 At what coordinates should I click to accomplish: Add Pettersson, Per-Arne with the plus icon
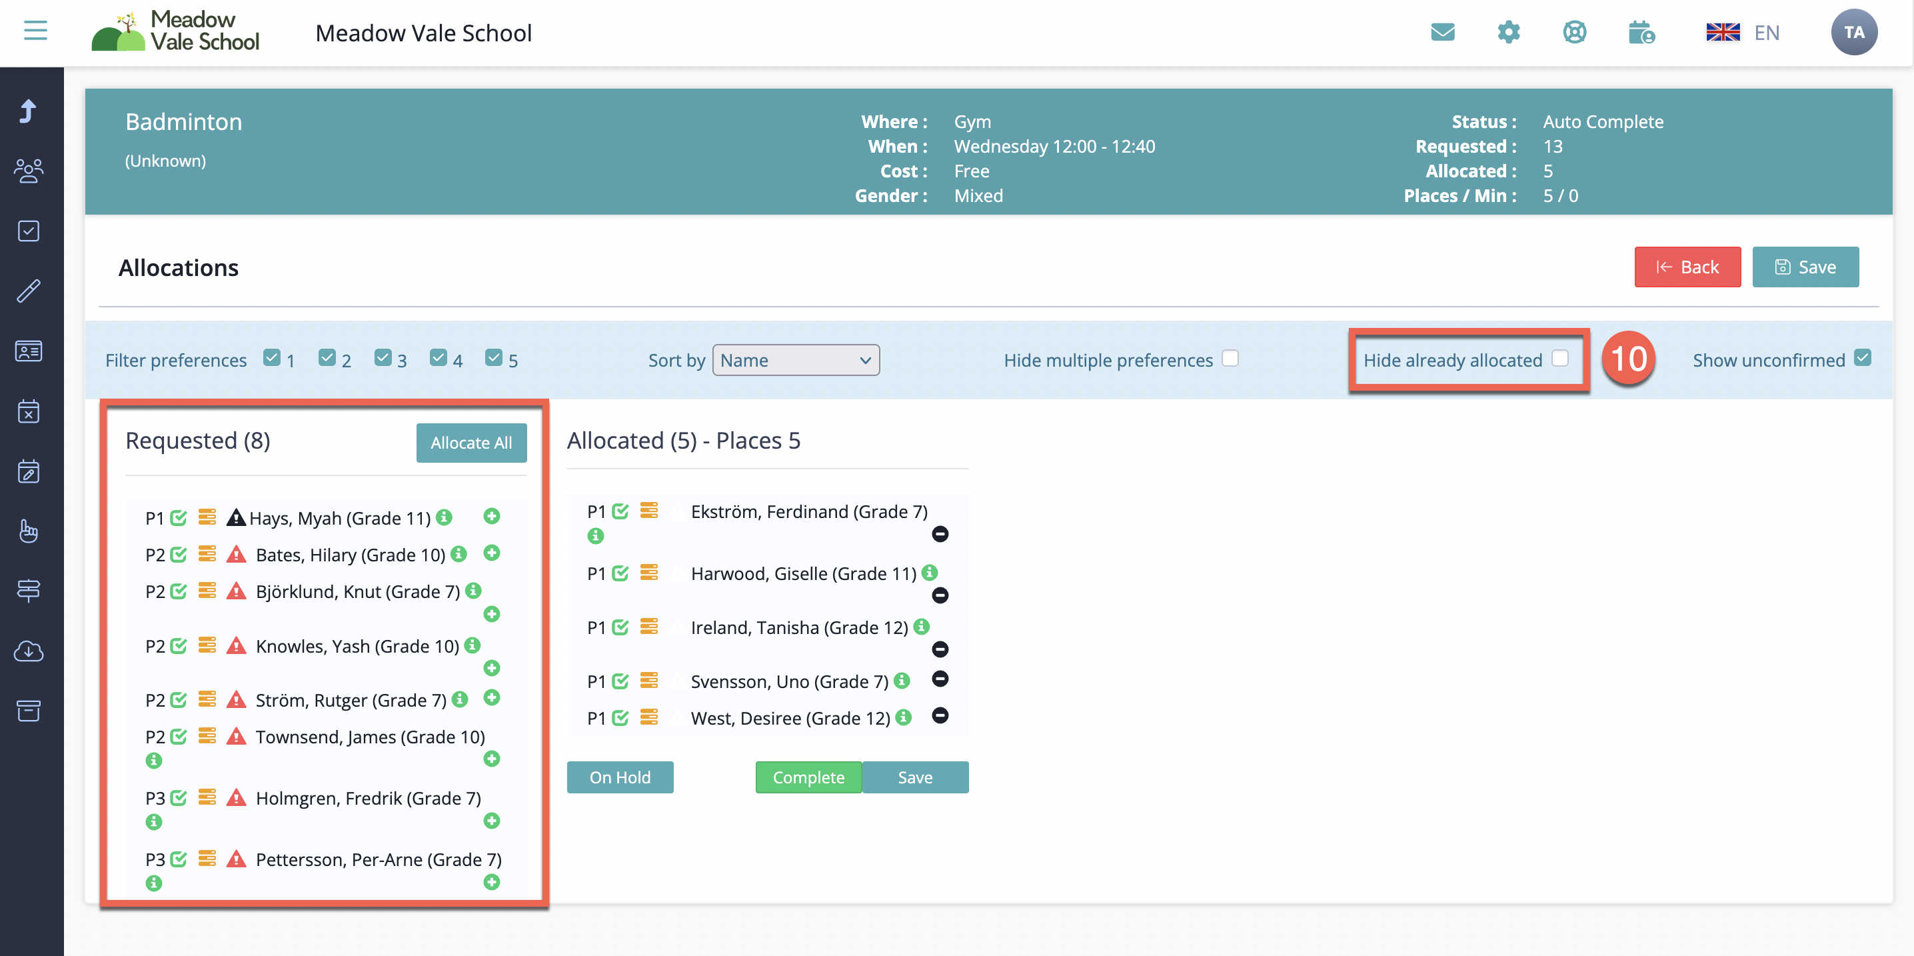click(x=491, y=883)
